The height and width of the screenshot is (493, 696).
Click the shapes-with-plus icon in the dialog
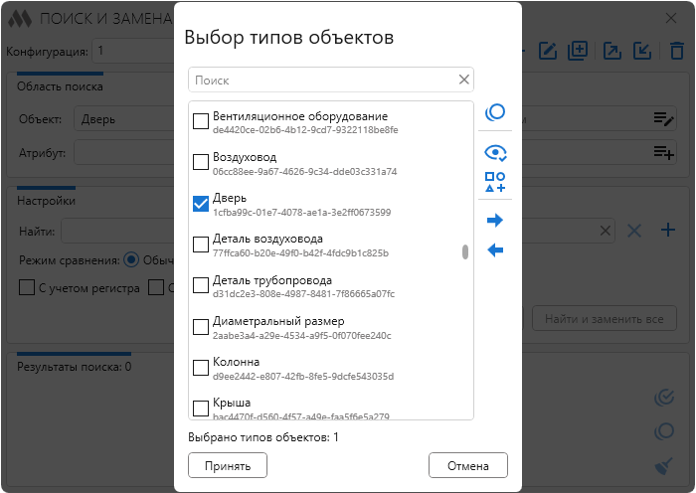495,182
